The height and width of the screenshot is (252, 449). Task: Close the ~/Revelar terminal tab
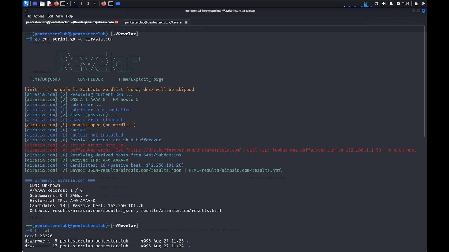(186, 22)
